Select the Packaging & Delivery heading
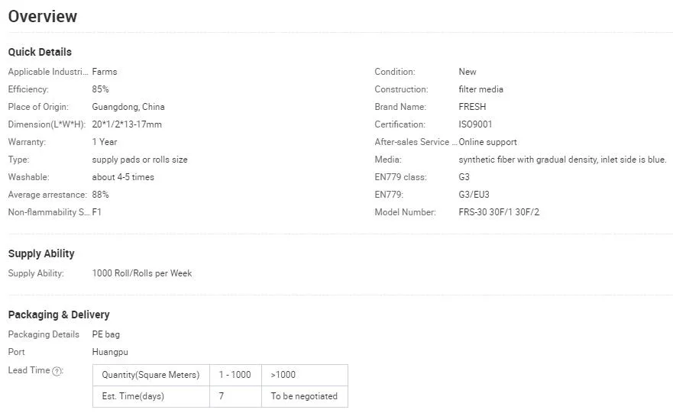673x413 pixels. click(x=59, y=315)
